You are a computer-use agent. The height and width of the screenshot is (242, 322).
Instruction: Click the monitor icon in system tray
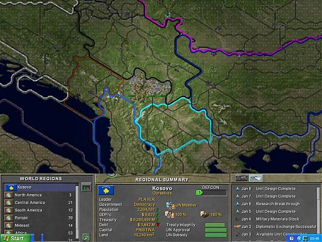305,238
